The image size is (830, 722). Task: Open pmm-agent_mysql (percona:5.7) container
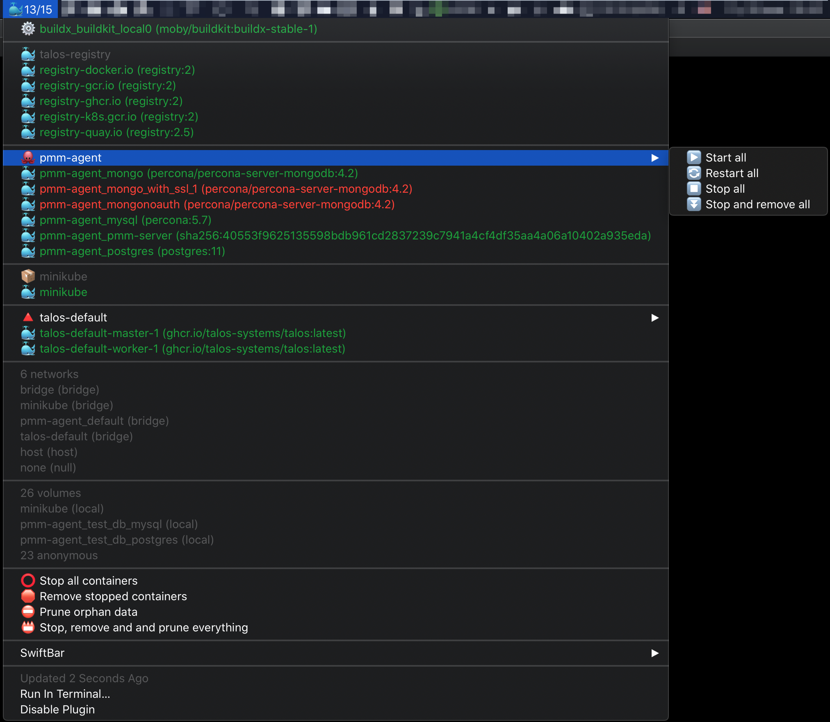[x=336, y=220]
